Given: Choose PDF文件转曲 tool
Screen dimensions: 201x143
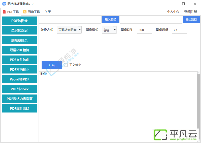Looking at the screenshot, I should tap(20, 59).
